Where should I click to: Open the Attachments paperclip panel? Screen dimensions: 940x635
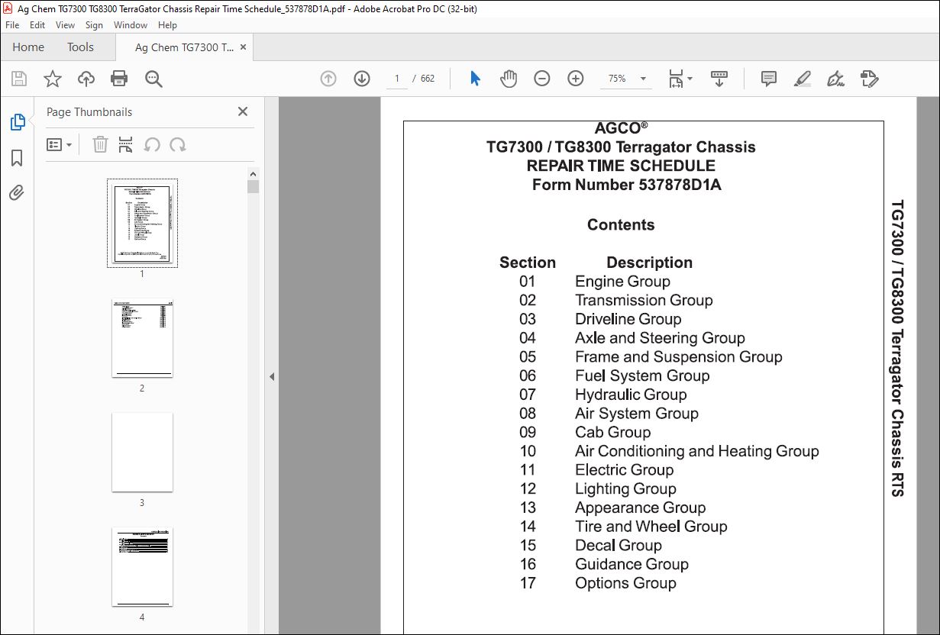point(17,192)
